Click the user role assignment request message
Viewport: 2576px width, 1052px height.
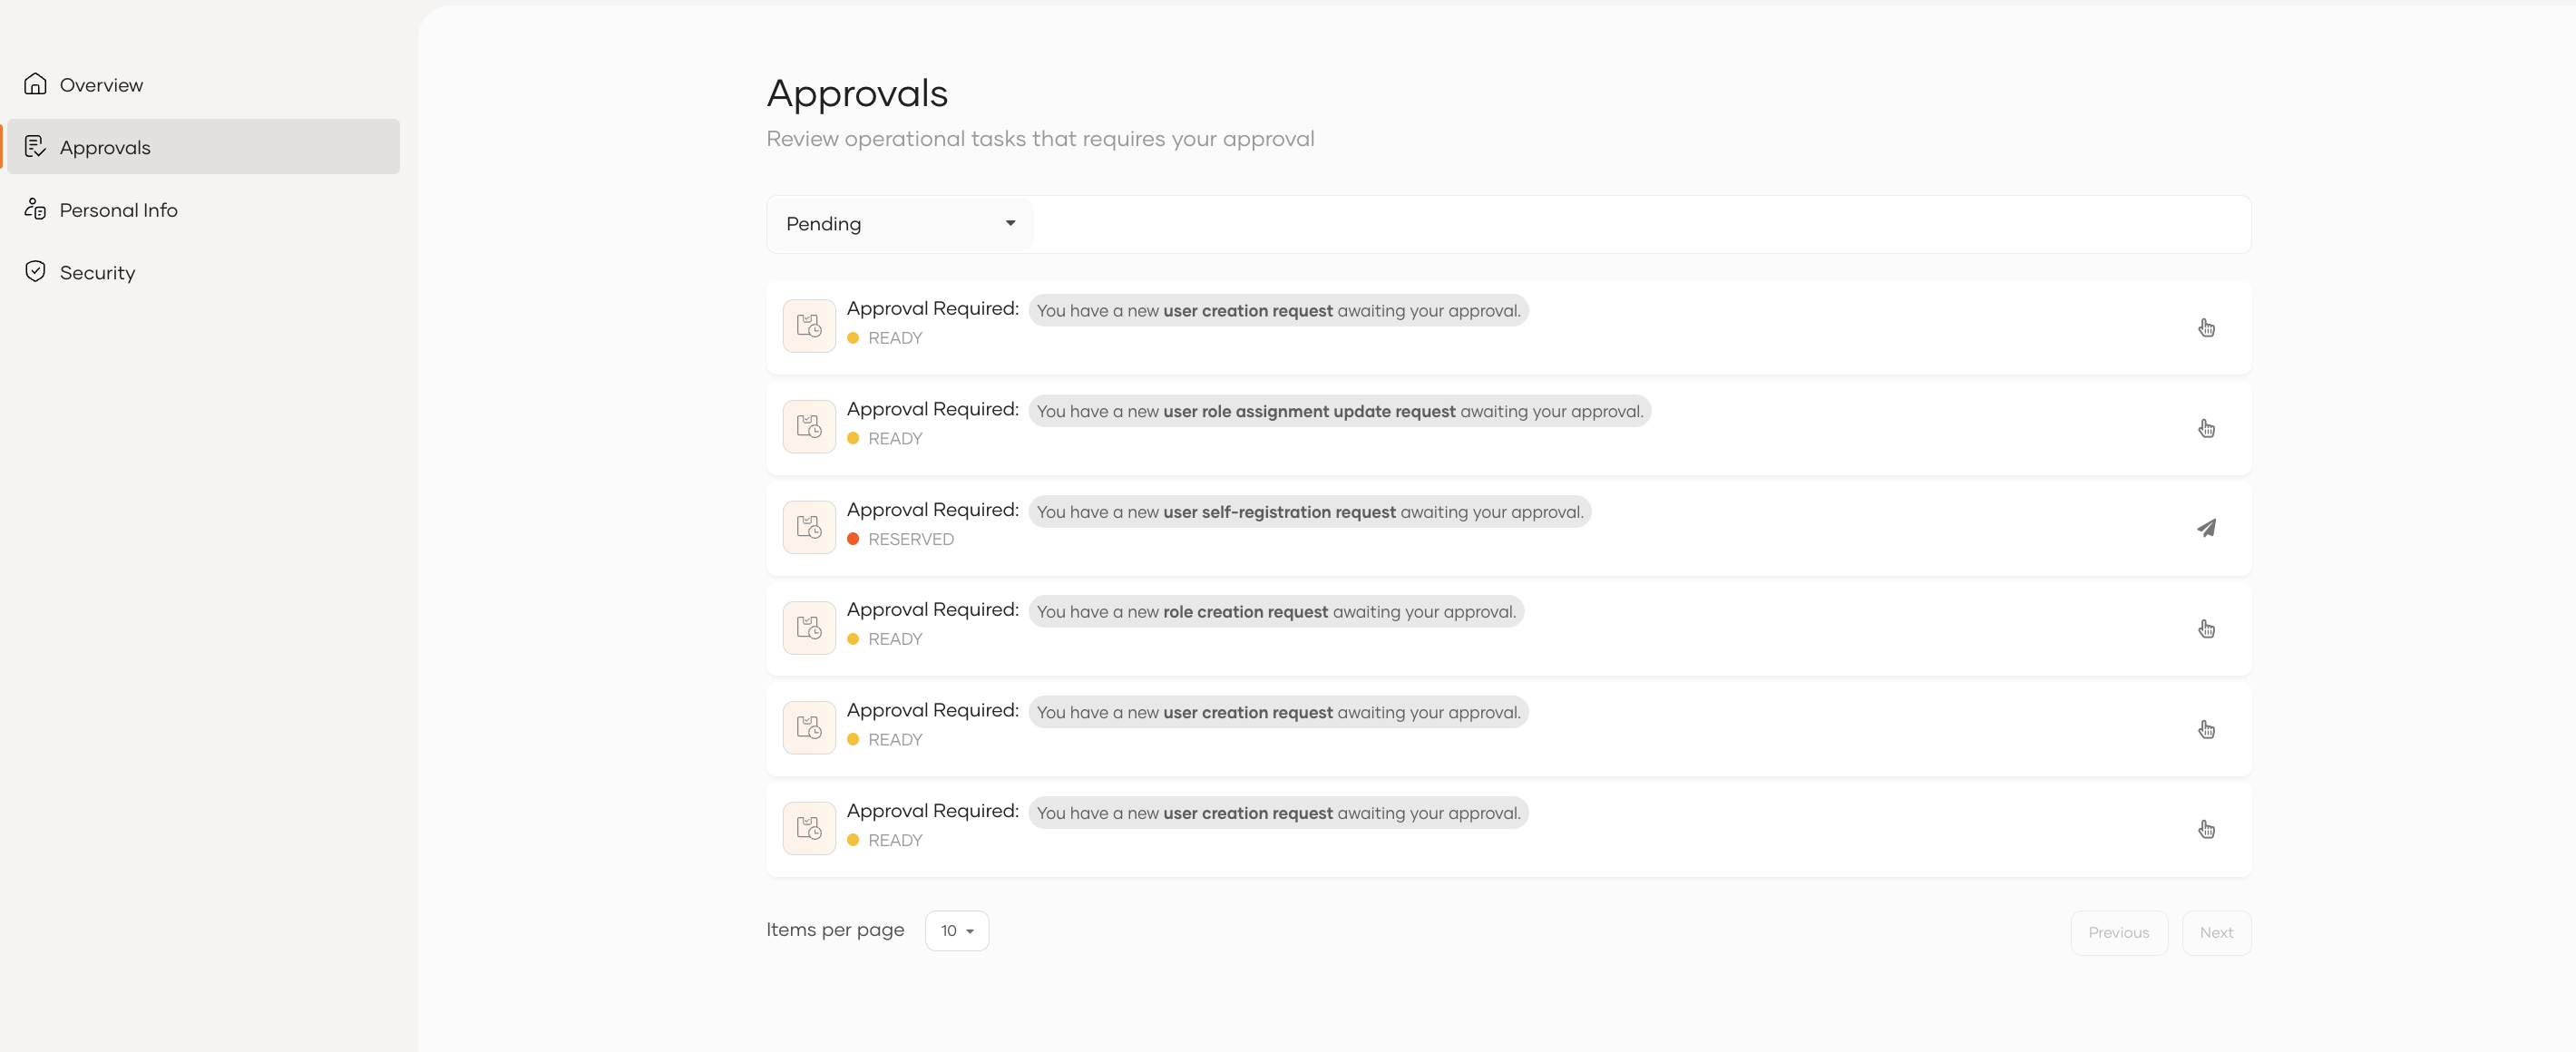[x=1339, y=412]
